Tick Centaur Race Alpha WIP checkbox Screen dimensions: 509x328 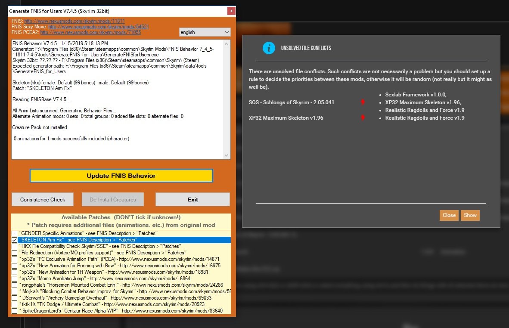point(15,311)
